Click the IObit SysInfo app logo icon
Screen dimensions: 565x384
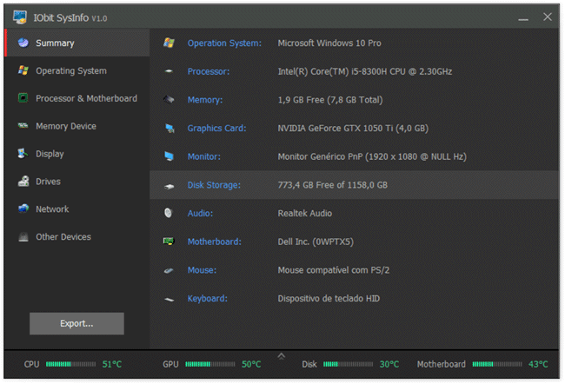pyautogui.click(x=20, y=17)
